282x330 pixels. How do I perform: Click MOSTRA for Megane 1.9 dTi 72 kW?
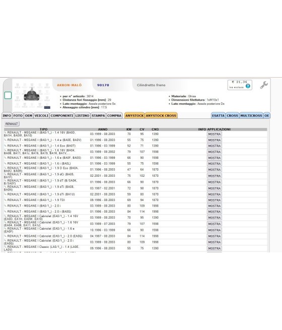pyautogui.click(x=215, y=188)
